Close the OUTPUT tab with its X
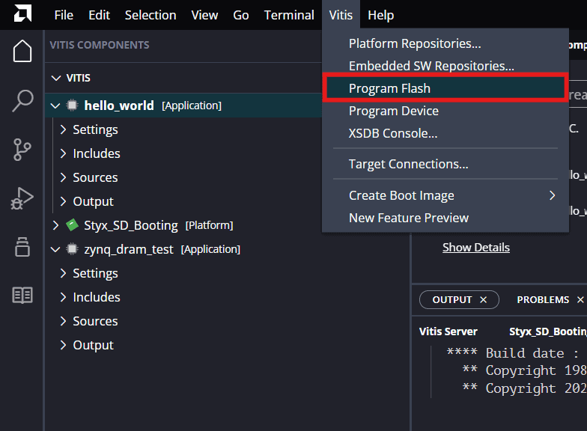 (484, 299)
